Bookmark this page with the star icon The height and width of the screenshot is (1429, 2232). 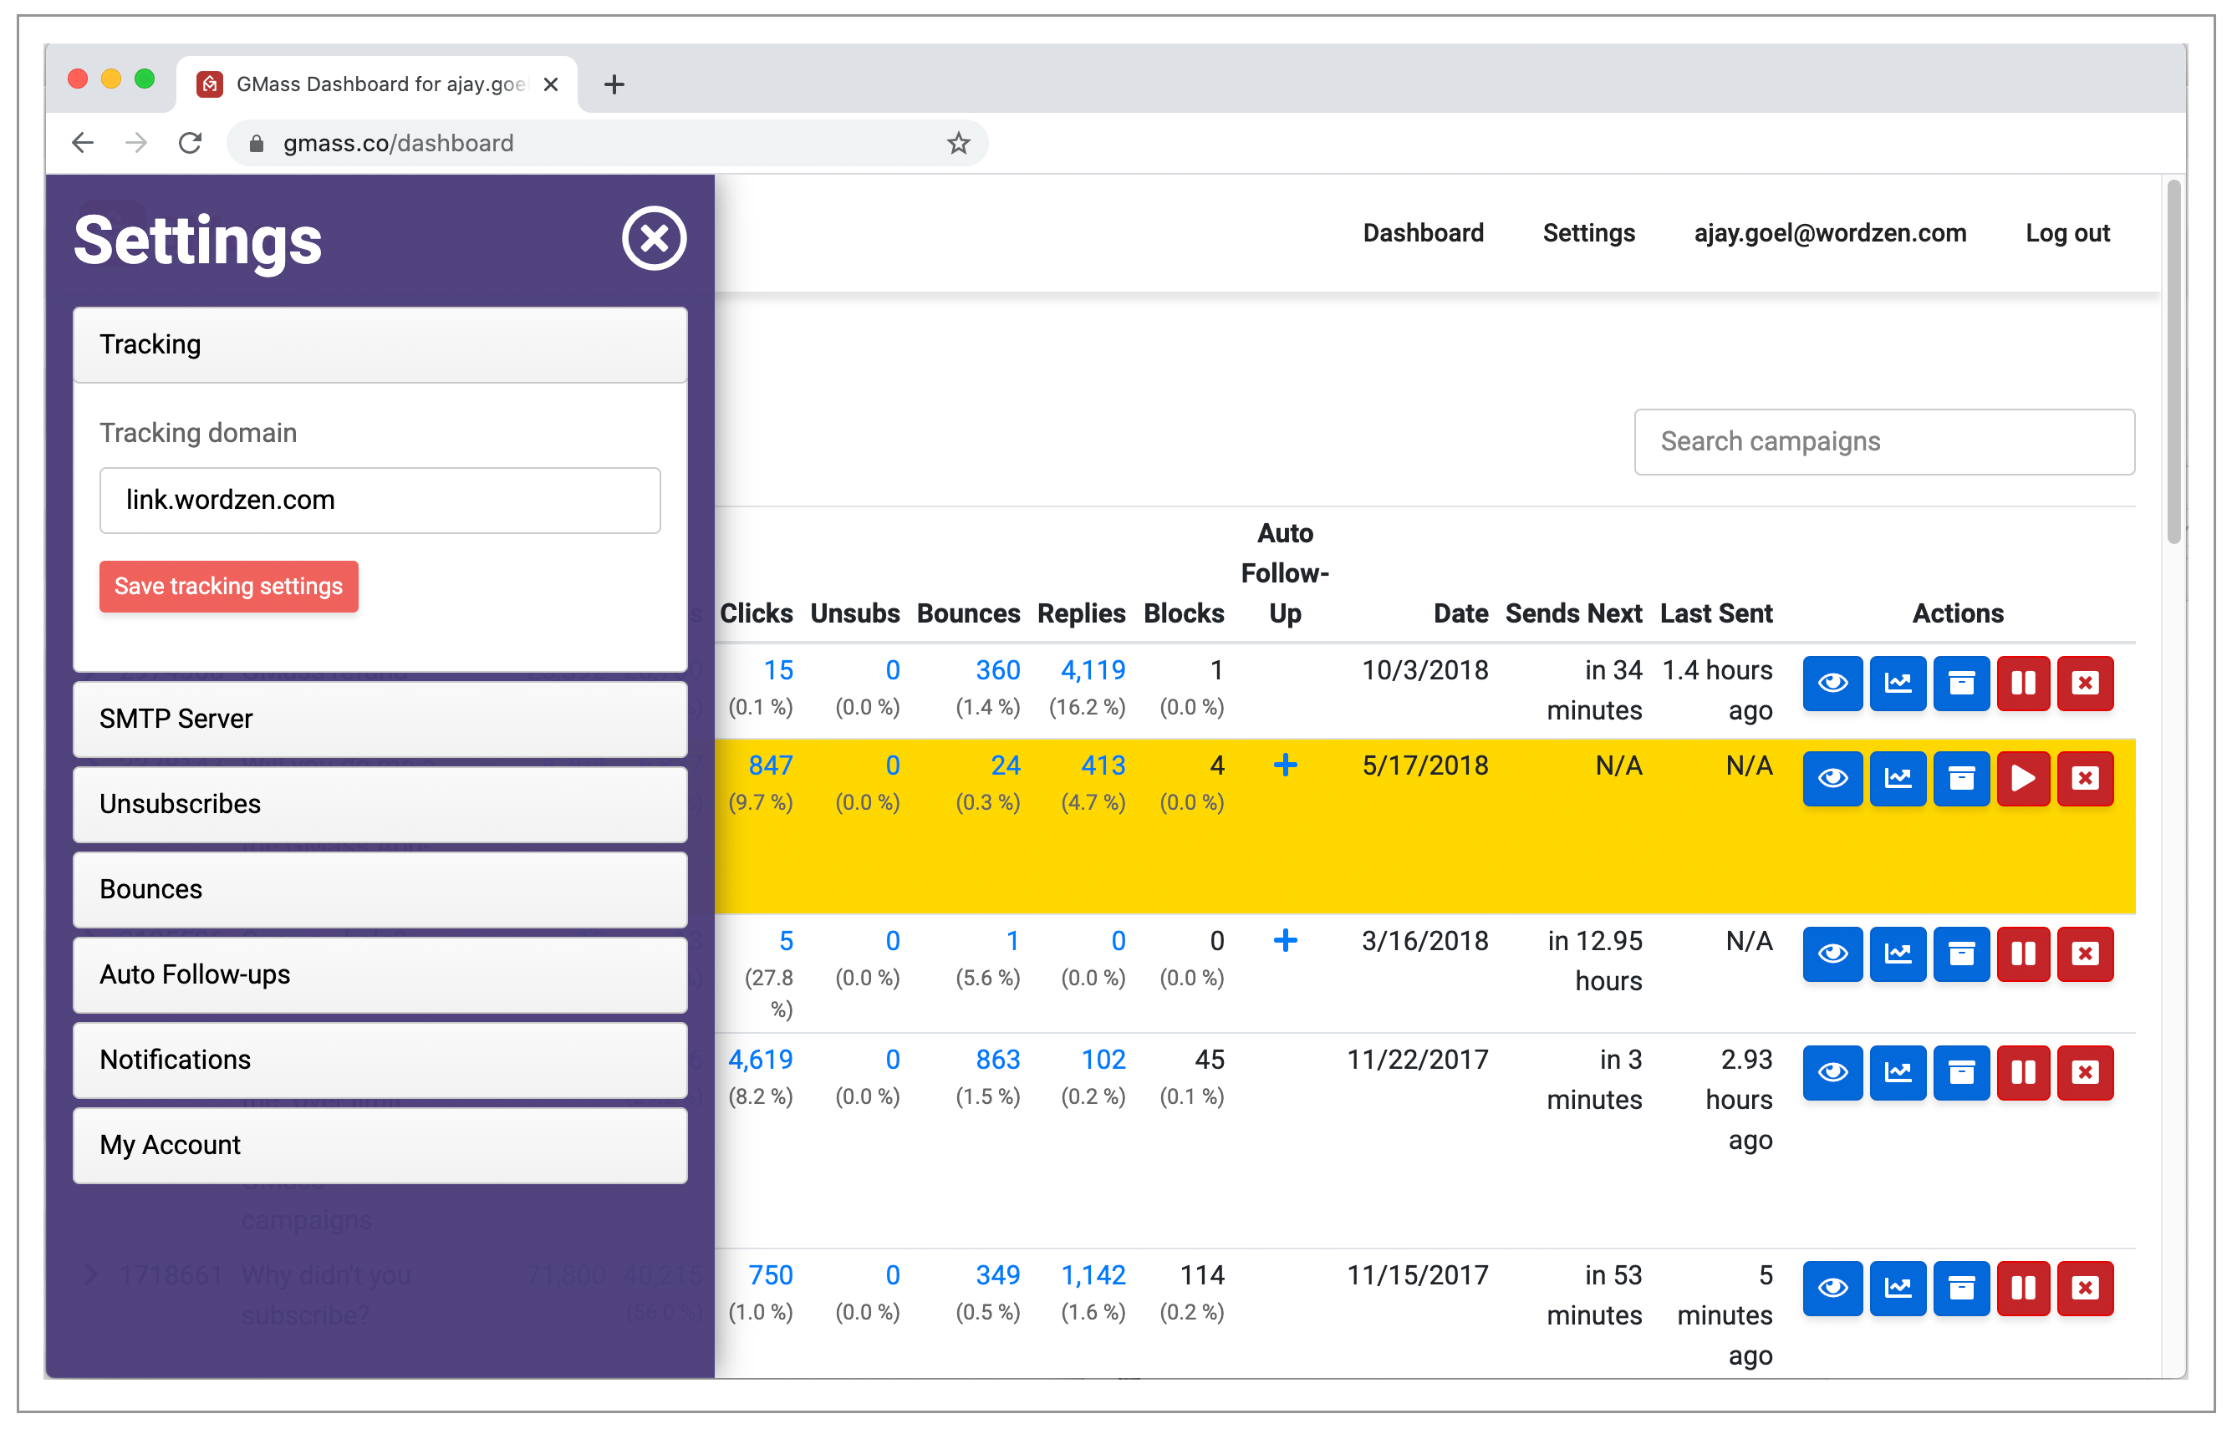[x=958, y=143]
